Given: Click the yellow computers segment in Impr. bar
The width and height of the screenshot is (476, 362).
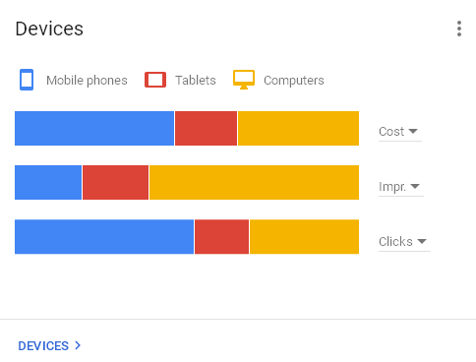Looking at the screenshot, I should [x=254, y=182].
